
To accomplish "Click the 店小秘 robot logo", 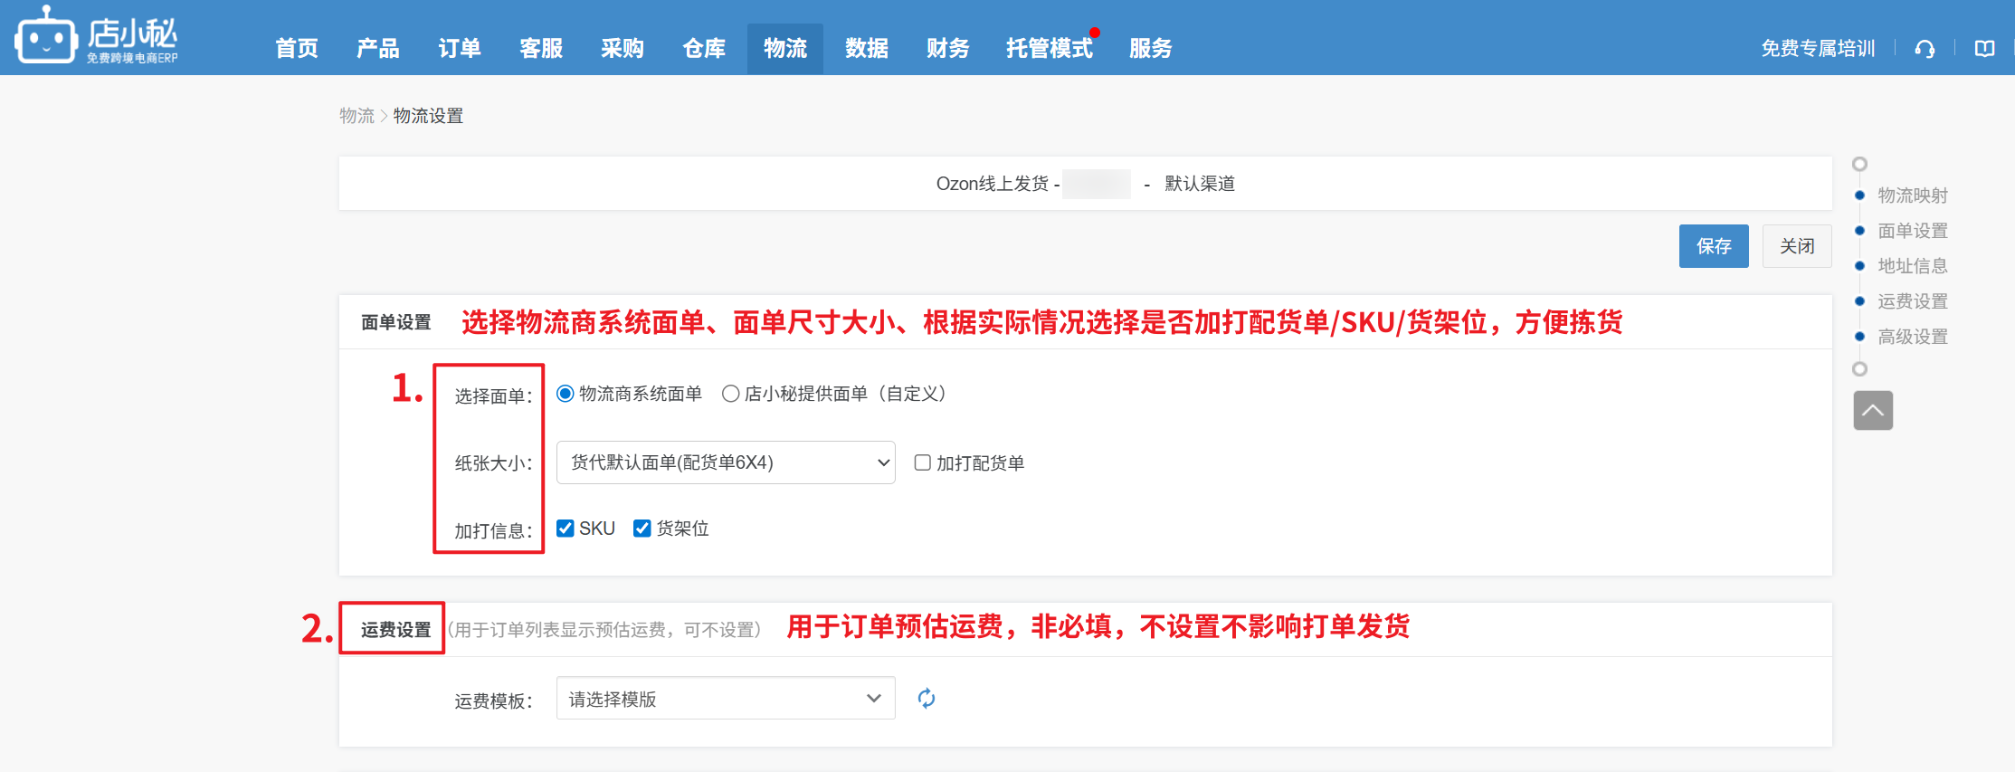I will coord(45,36).
